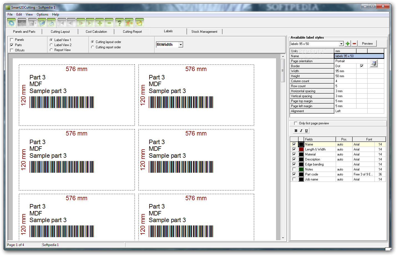
Task: Click the blue gear settings toolbar icon
Action: [x=11, y=23]
